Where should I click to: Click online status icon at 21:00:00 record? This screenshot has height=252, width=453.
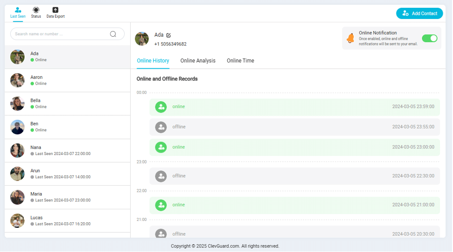pyautogui.click(x=161, y=205)
